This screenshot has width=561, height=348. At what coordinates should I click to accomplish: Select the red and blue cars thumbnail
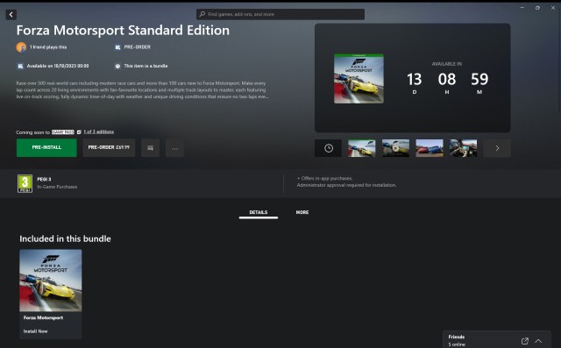click(430, 148)
